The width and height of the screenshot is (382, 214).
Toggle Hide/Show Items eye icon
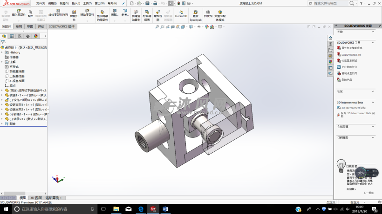coord(199,26)
